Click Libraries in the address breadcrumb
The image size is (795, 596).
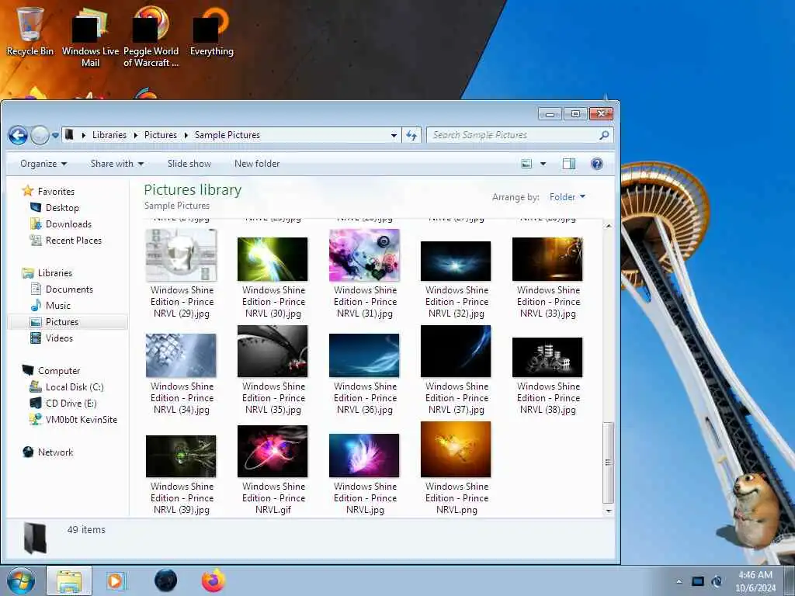(x=109, y=135)
